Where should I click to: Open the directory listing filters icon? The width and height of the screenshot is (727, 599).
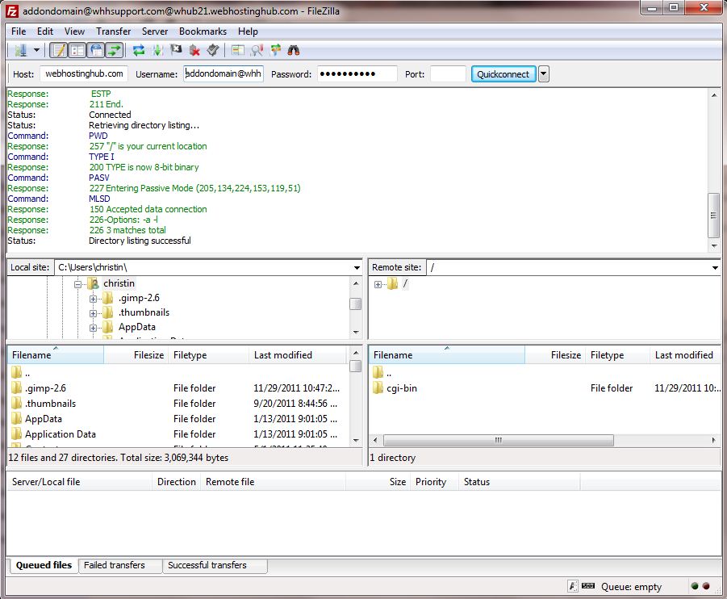click(x=238, y=50)
